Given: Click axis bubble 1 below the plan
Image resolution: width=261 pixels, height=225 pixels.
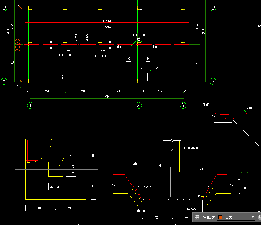Looking at the screenshot, I should coord(30,105).
